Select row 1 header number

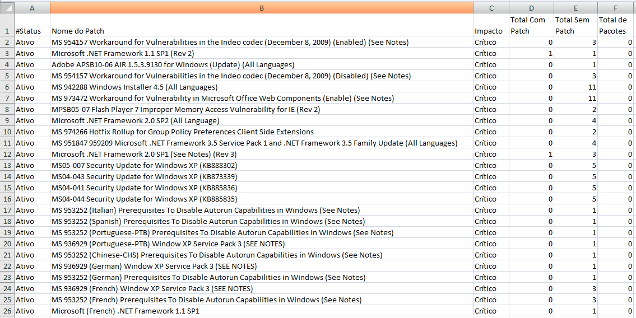(7, 25)
